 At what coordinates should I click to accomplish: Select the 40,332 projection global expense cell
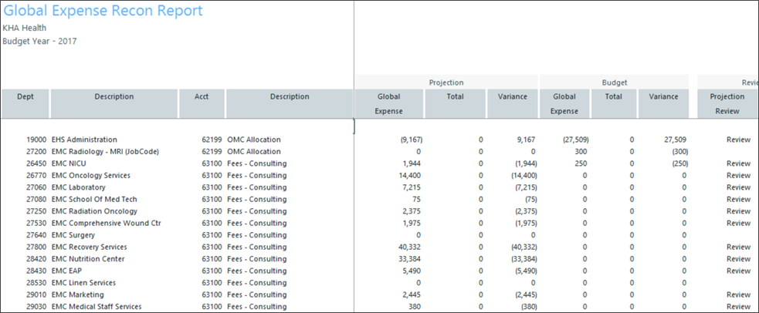[x=407, y=247]
